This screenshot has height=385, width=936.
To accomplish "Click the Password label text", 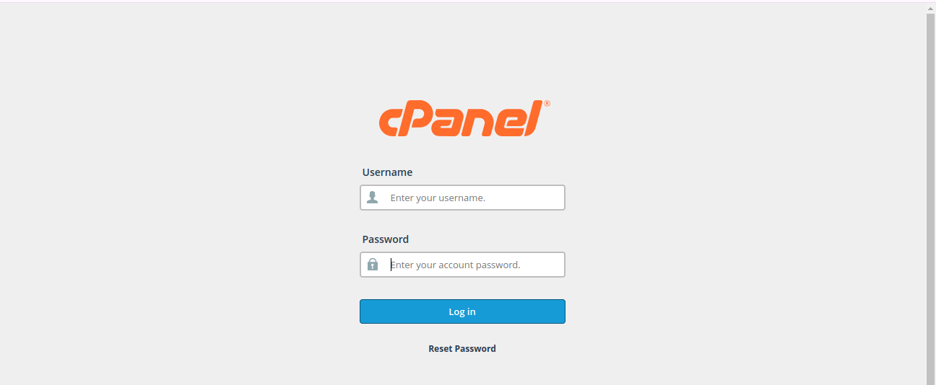I will (x=385, y=239).
